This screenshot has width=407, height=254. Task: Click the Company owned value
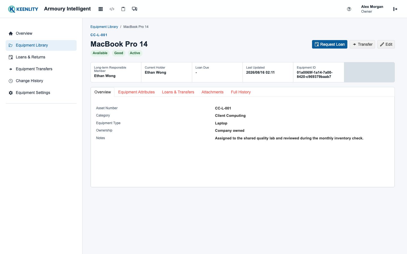point(230,131)
